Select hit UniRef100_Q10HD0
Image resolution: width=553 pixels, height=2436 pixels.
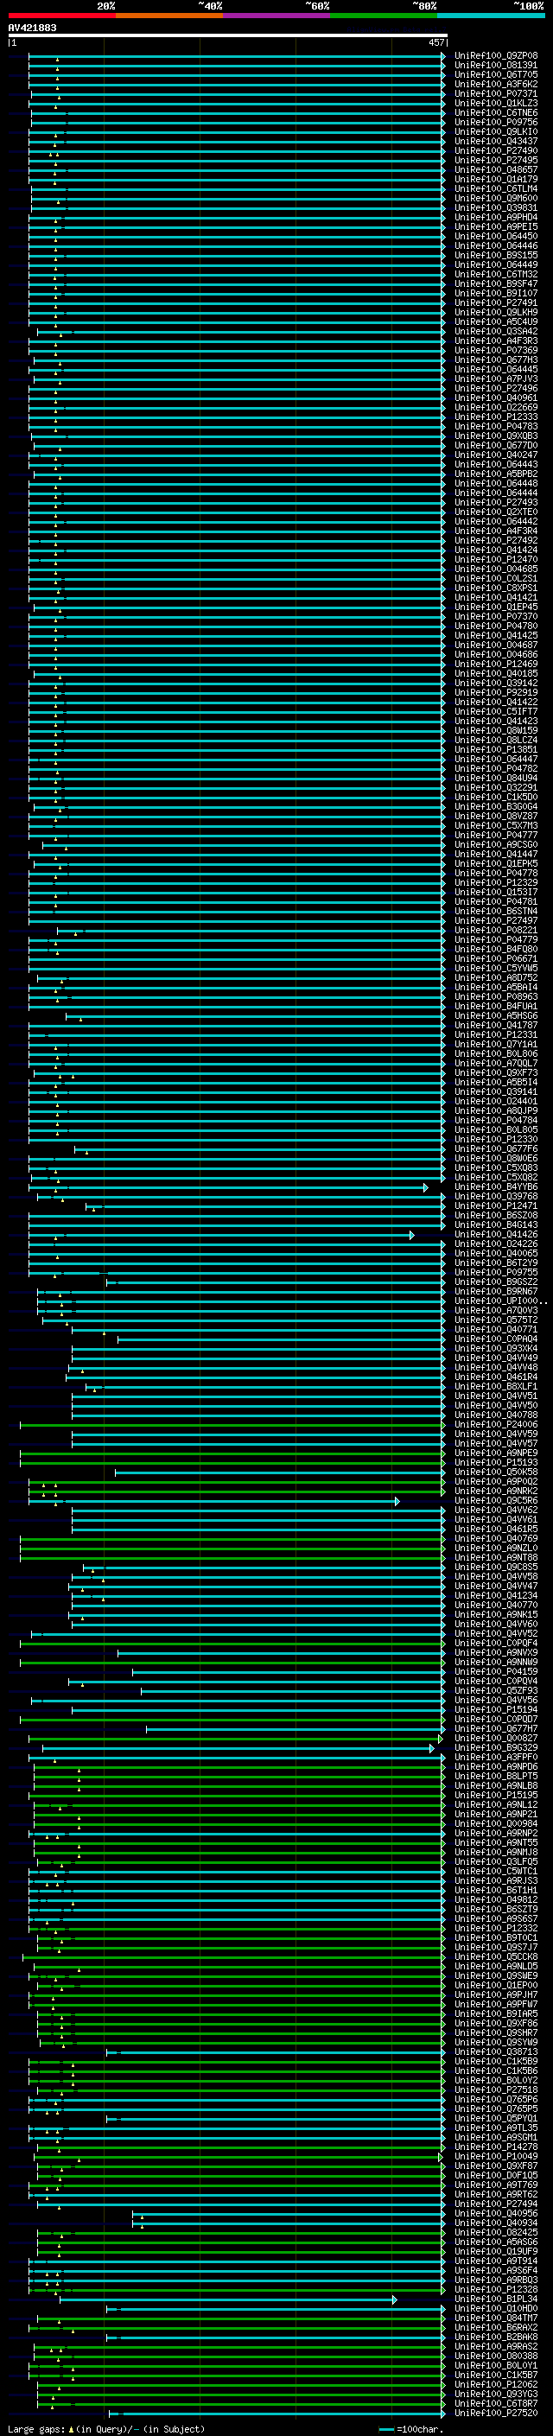point(495,2308)
